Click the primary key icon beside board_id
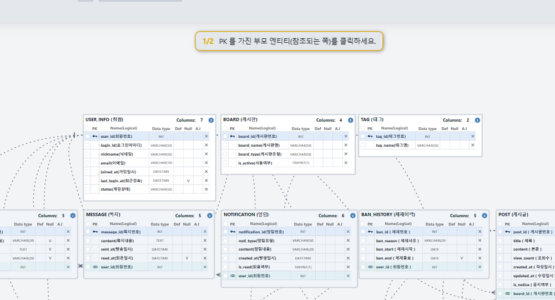This screenshot has height=300, width=555. [x=233, y=136]
